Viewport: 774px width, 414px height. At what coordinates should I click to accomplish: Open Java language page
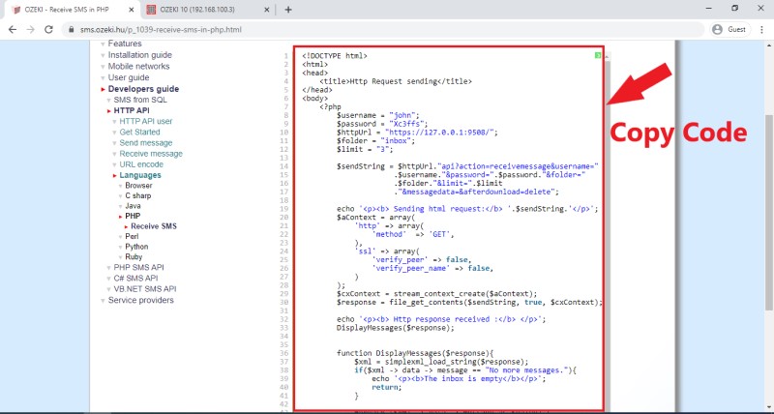[x=133, y=206]
